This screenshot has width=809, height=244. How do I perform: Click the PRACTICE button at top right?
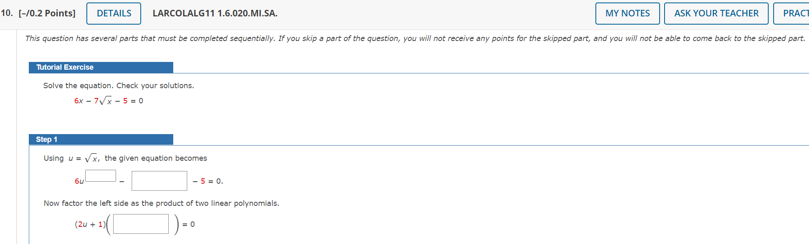pos(797,13)
